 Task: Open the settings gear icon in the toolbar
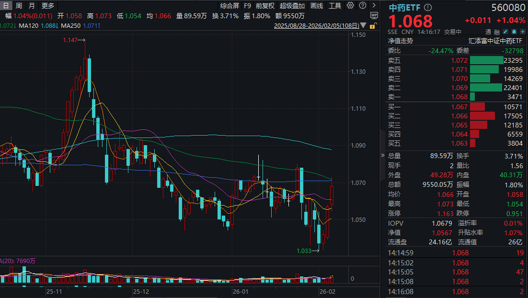(x=350, y=5)
